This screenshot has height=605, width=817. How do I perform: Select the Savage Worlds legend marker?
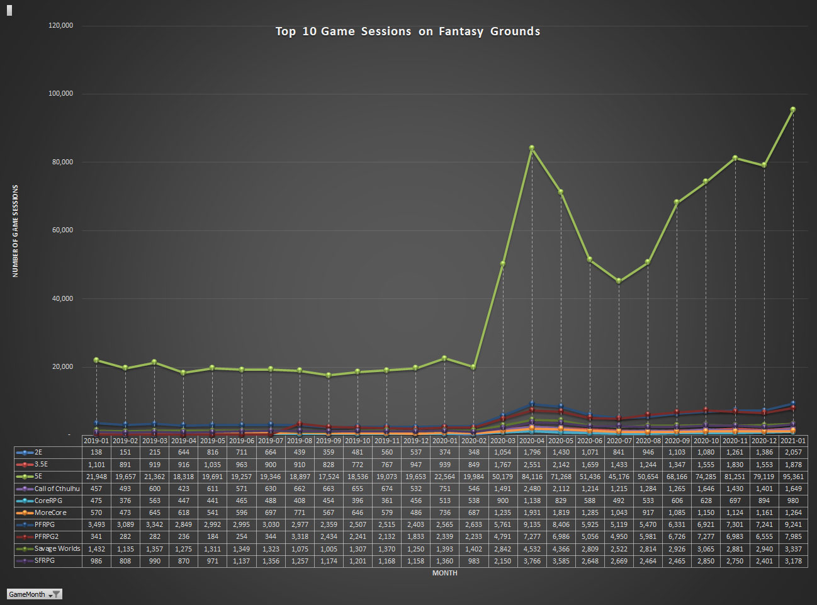[25, 548]
